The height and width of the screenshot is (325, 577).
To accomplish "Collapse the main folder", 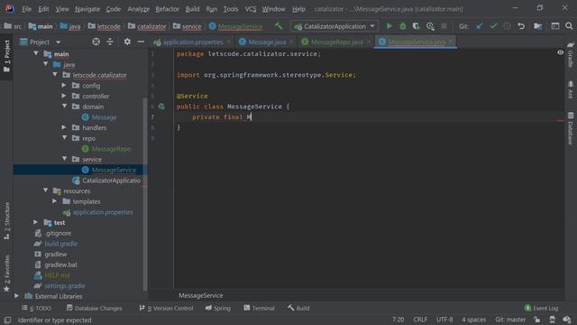I will [36, 54].
